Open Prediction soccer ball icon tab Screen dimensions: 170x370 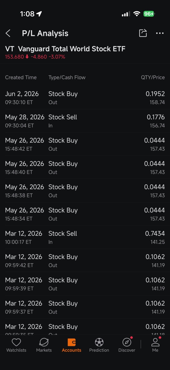click(99, 345)
